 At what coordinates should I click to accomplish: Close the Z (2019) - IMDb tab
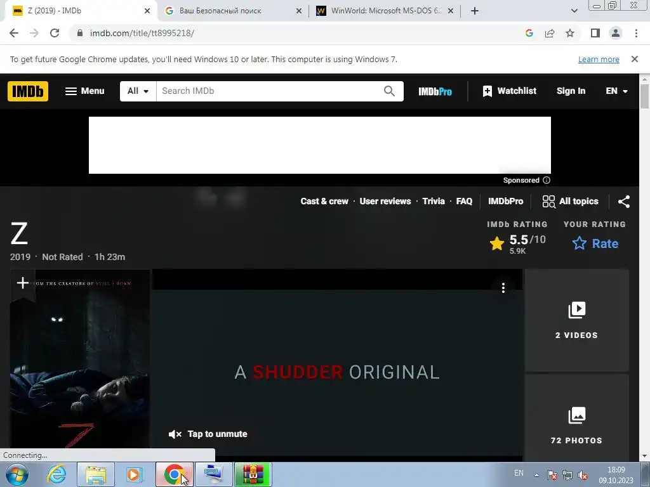(147, 11)
